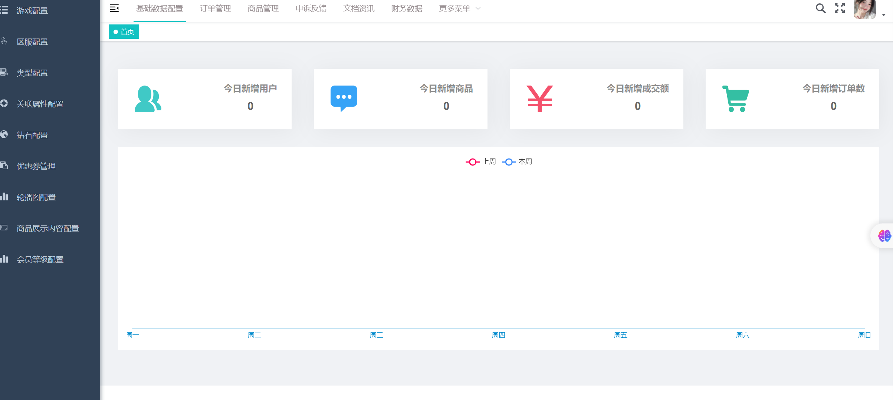
Task: Click the globe icon beside 钻石配置
Action: coord(4,134)
